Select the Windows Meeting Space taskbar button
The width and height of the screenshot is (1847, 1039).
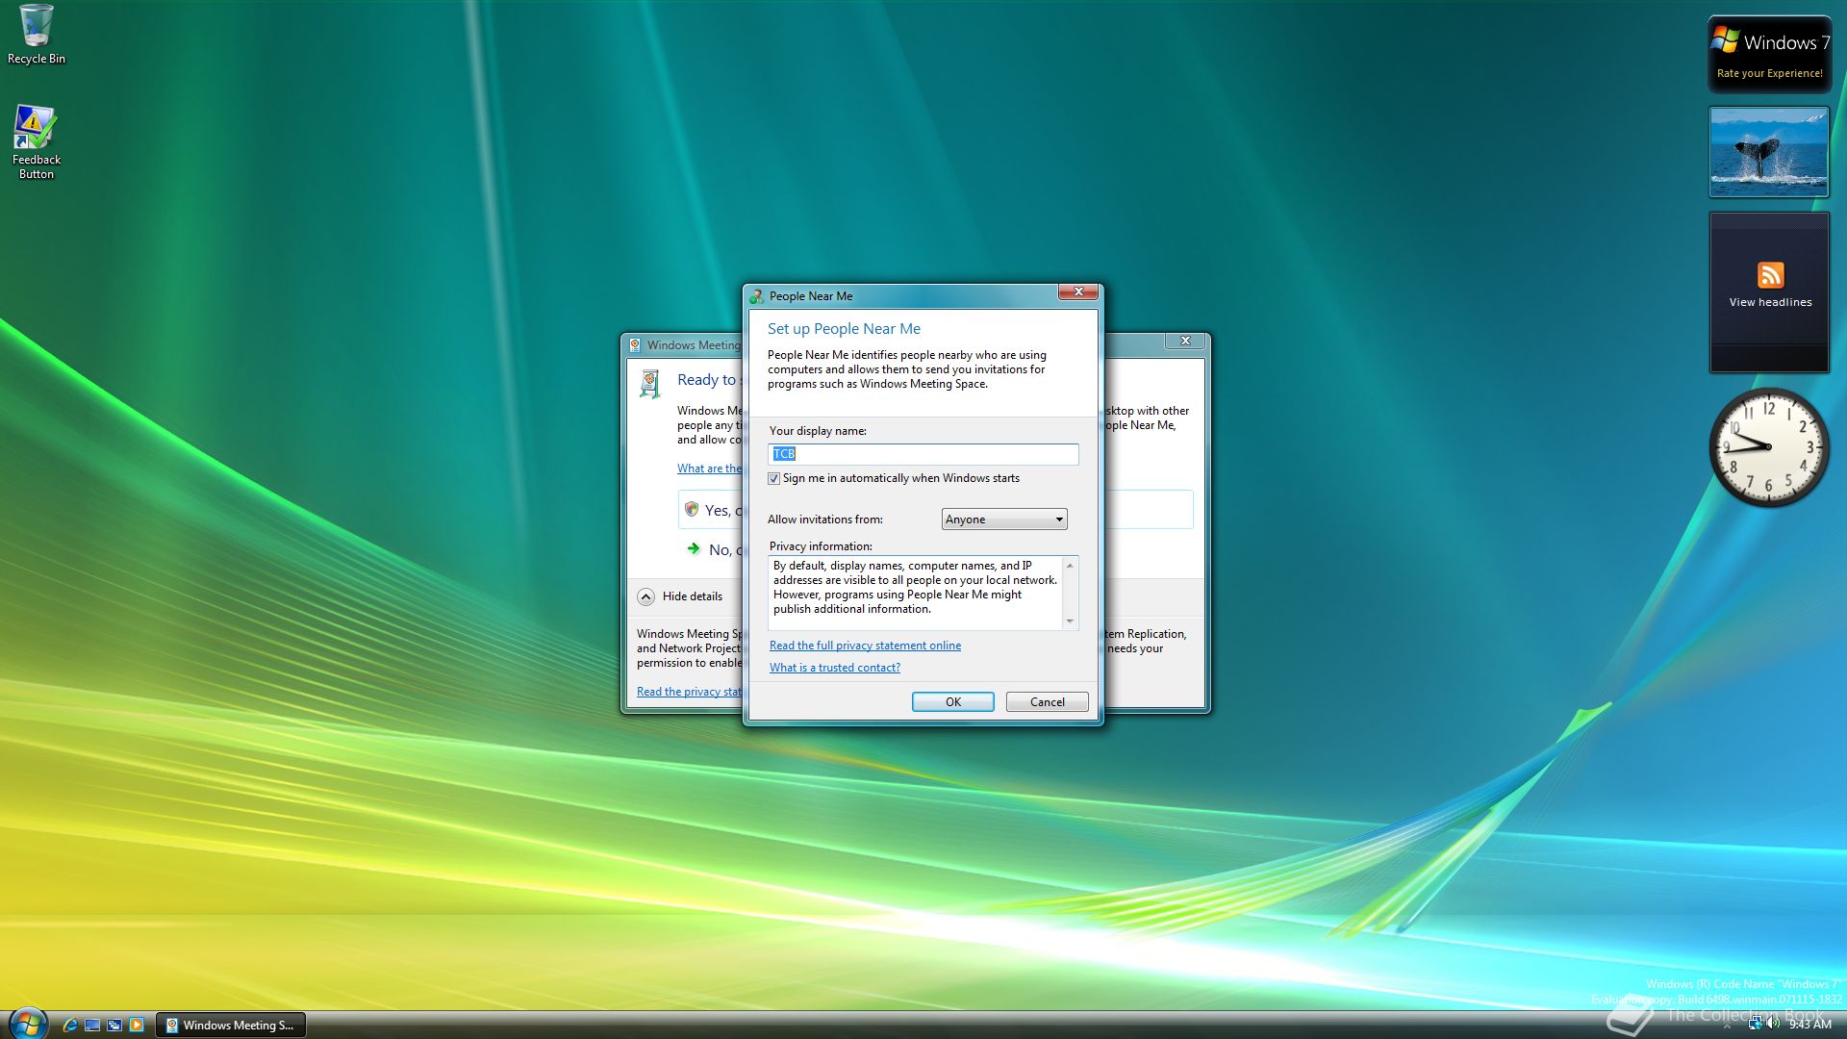pyautogui.click(x=231, y=1026)
